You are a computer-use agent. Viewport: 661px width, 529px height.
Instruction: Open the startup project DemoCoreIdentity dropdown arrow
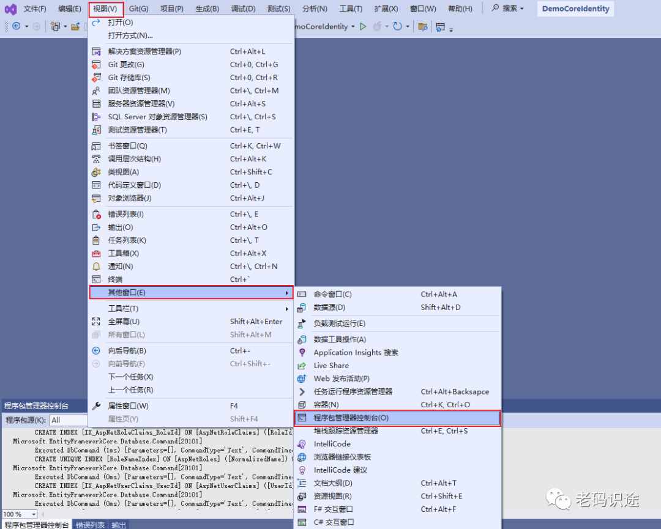353,26
